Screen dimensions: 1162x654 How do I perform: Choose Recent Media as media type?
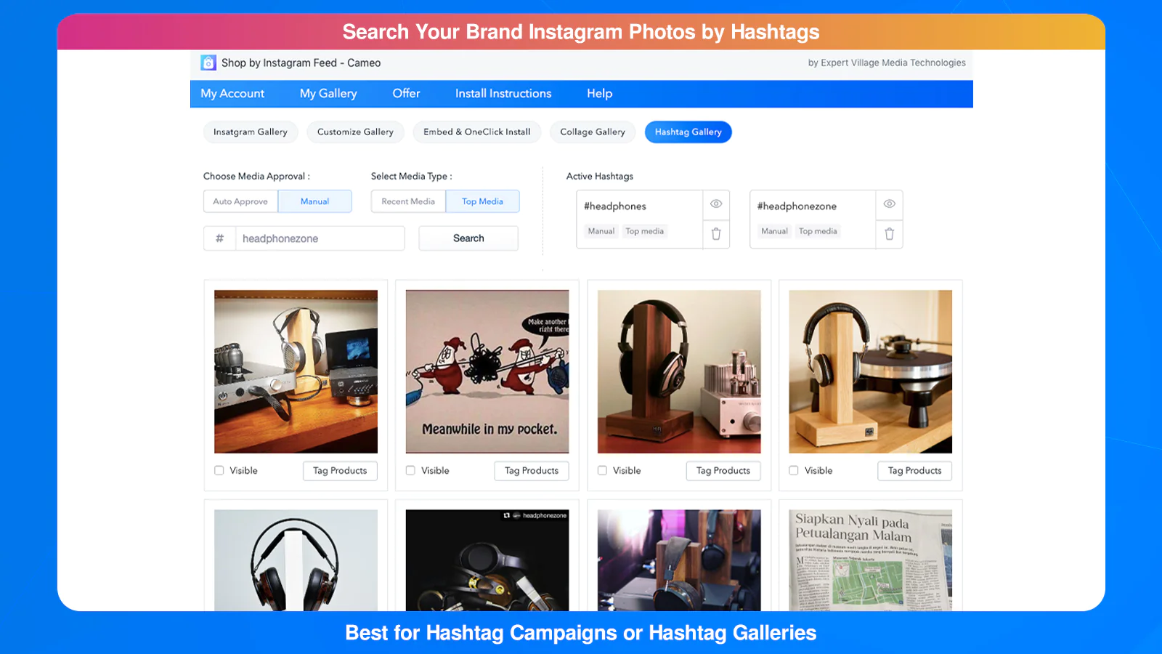coord(408,201)
